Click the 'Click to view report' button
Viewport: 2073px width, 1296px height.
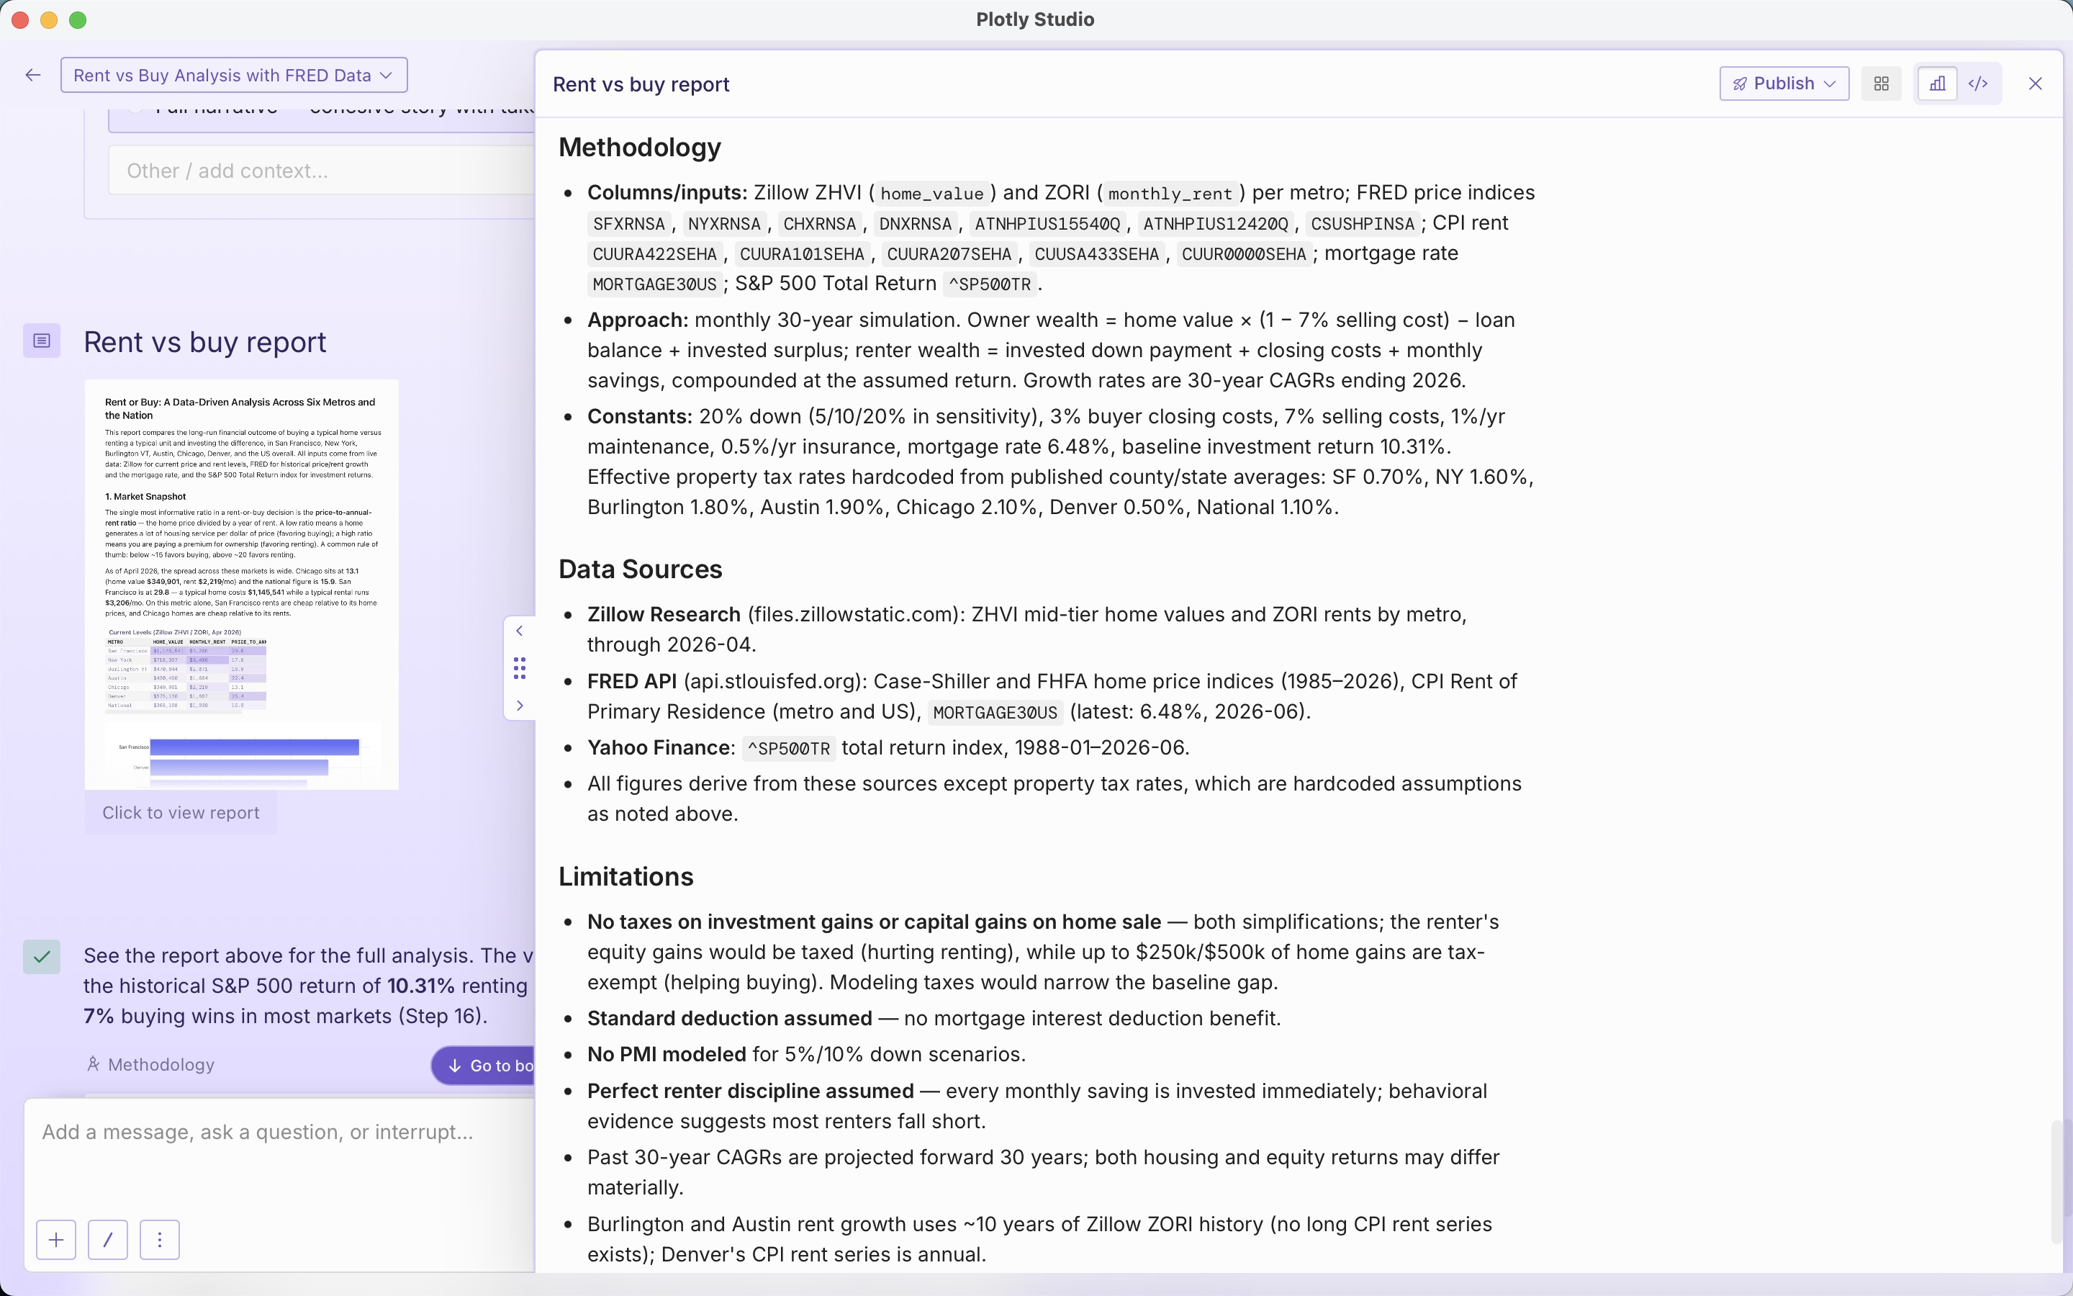(x=181, y=813)
